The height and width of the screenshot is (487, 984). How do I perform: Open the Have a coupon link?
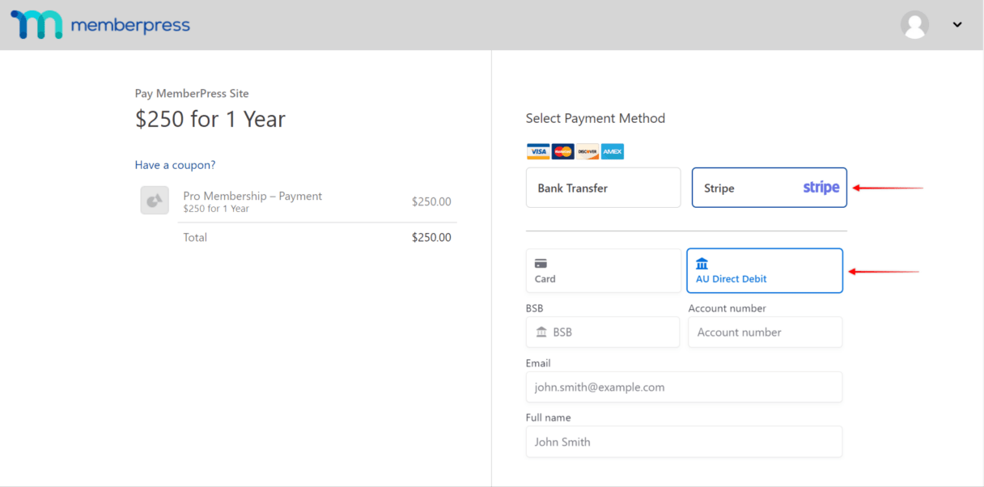(x=175, y=165)
